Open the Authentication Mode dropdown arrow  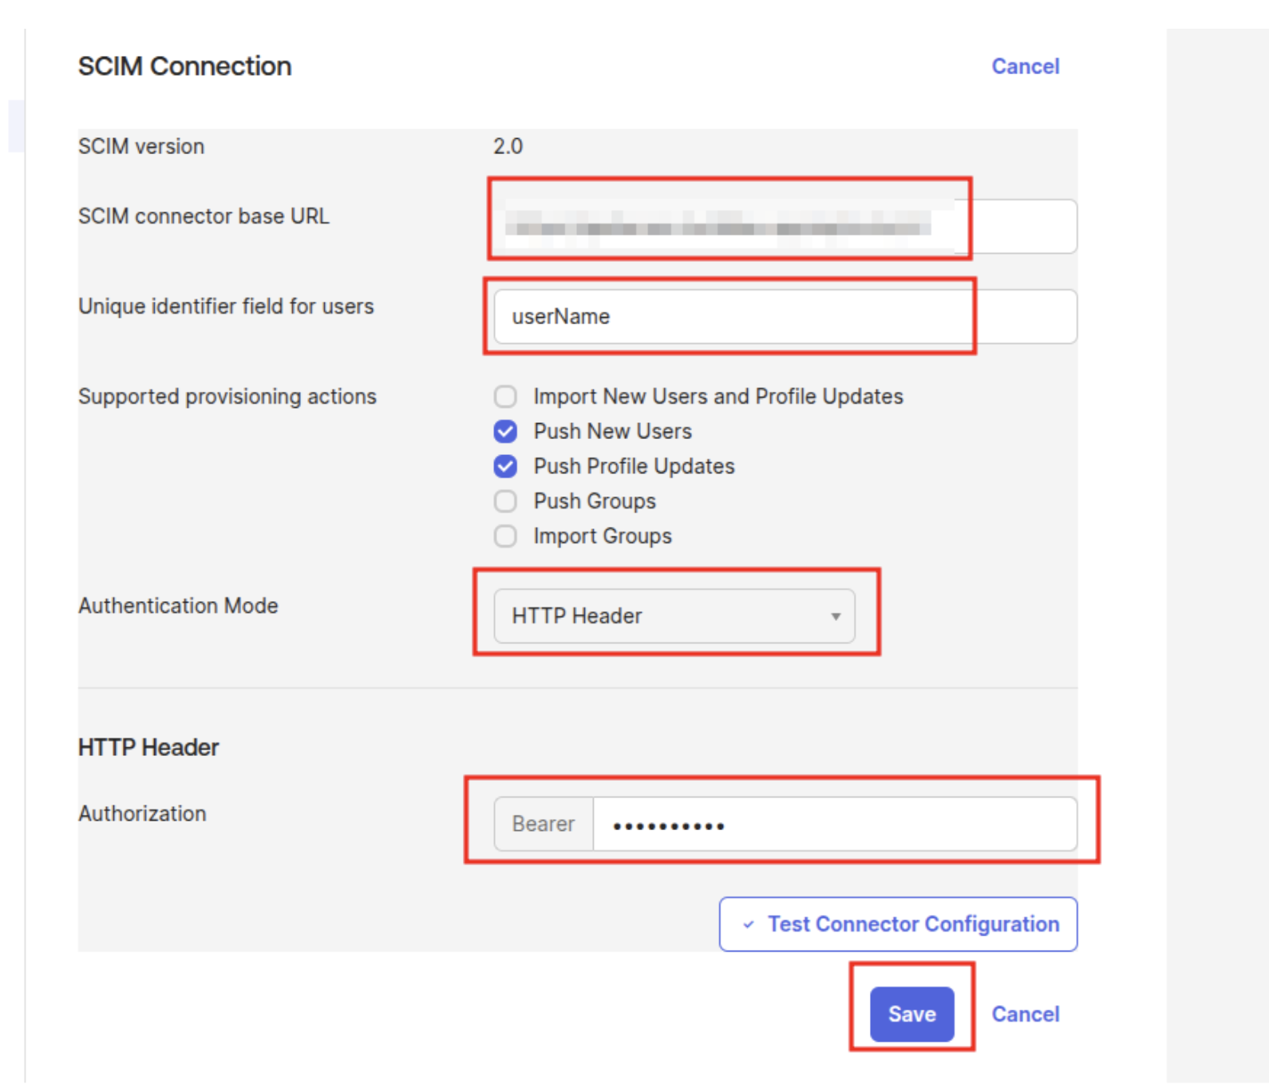coord(835,615)
